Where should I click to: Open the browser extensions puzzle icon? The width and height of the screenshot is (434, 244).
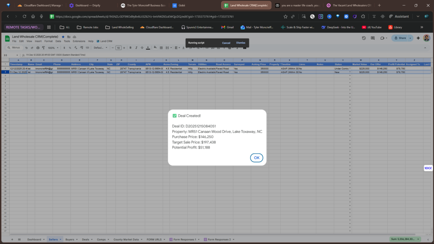pyautogui.click(x=363, y=16)
